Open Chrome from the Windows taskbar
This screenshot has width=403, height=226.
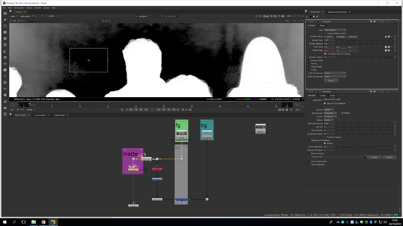point(43,222)
